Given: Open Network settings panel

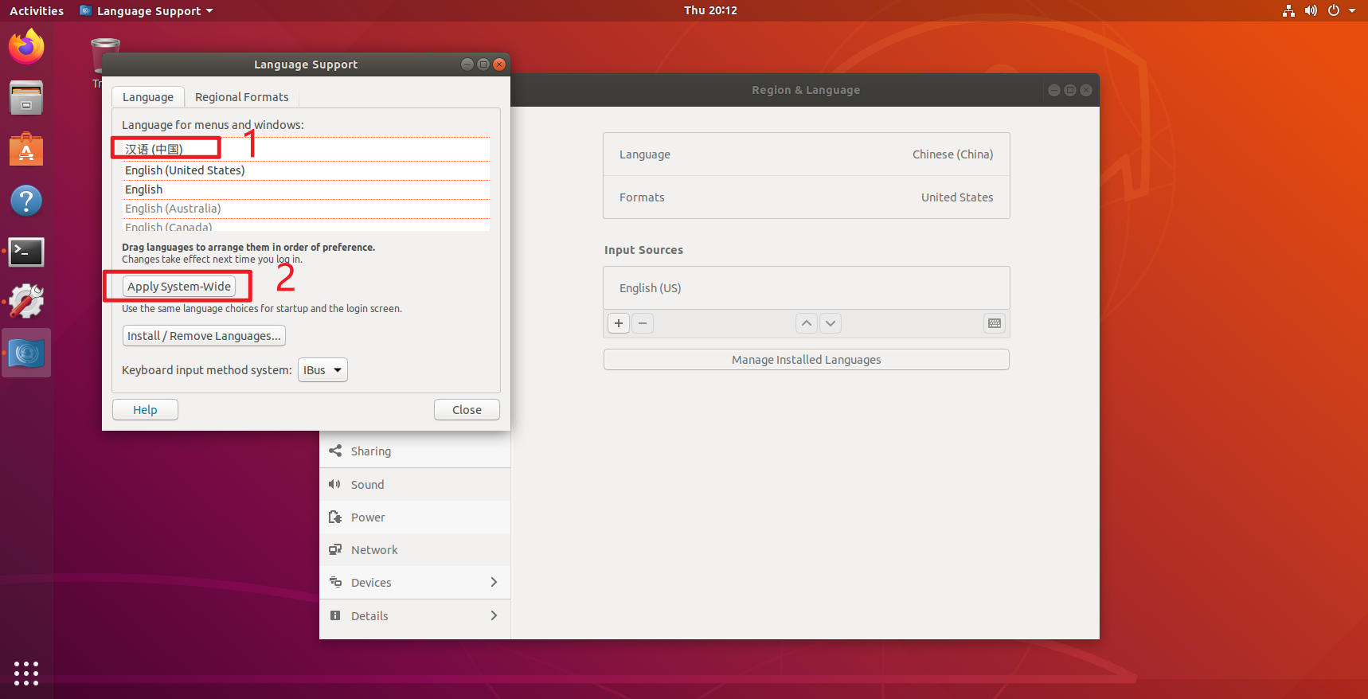Looking at the screenshot, I should point(415,550).
